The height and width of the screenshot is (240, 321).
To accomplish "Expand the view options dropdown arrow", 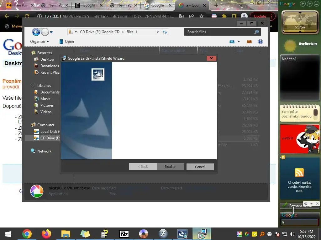I will [x=239, y=42].
